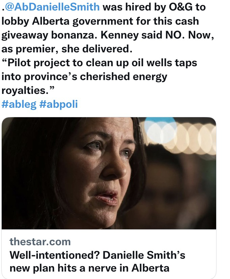Click the "Pilot project to clean up" quote
The width and height of the screenshot is (230, 279).
(60, 63)
